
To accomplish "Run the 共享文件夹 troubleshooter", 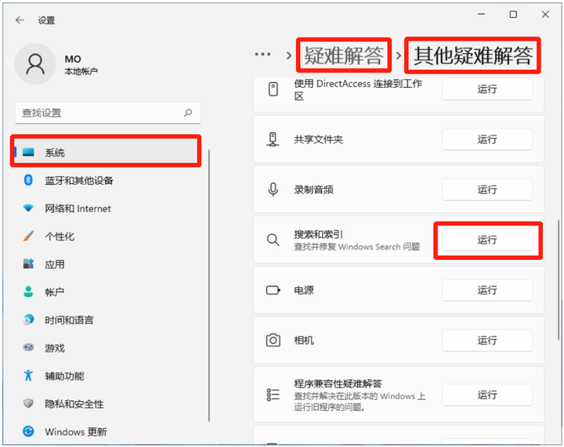I will point(487,139).
